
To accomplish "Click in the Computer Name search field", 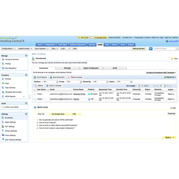I will [164, 49].
